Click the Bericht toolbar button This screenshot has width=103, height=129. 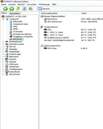pos(44,9)
